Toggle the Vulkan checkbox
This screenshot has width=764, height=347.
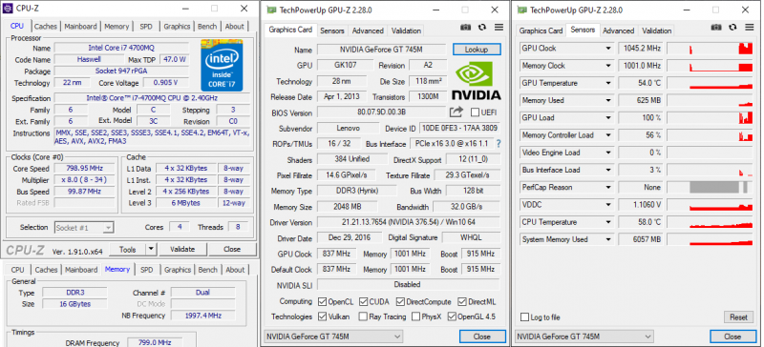(322, 316)
